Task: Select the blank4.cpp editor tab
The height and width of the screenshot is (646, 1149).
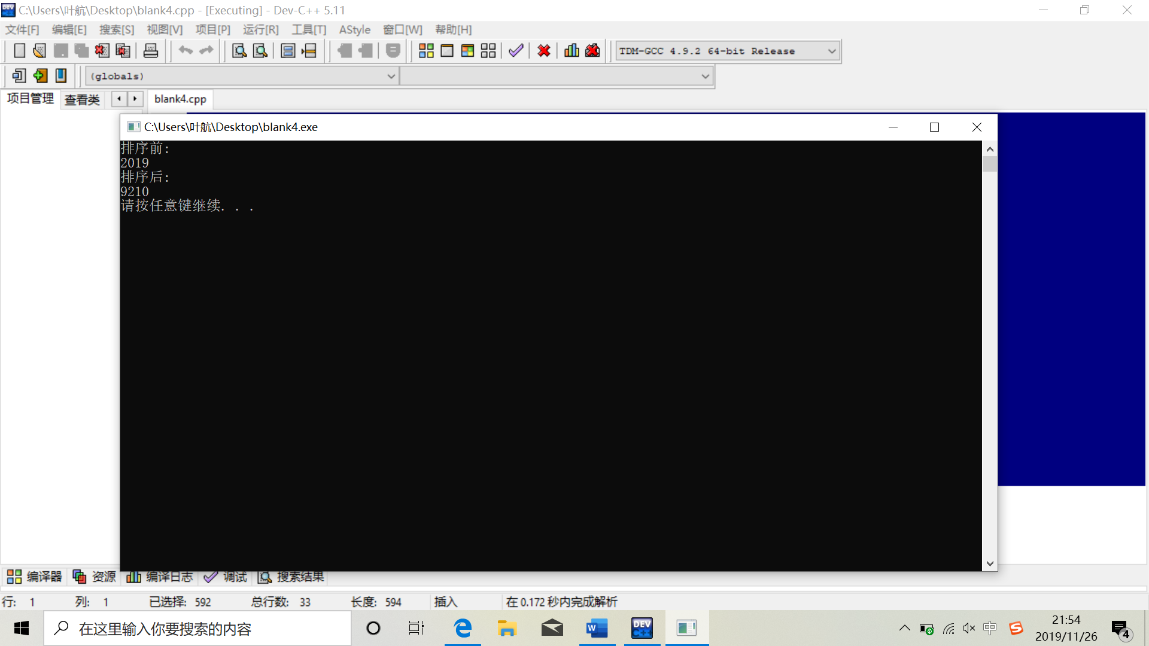Action: [x=180, y=99]
